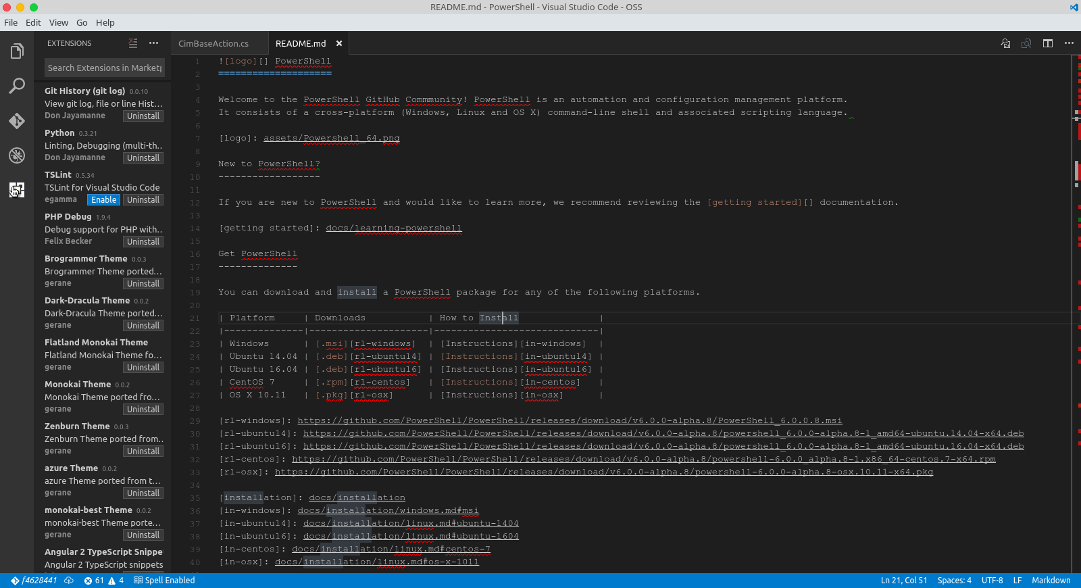Change file encoding UTF-8
1081x588 pixels.
pyautogui.click(x=992, y=581)
